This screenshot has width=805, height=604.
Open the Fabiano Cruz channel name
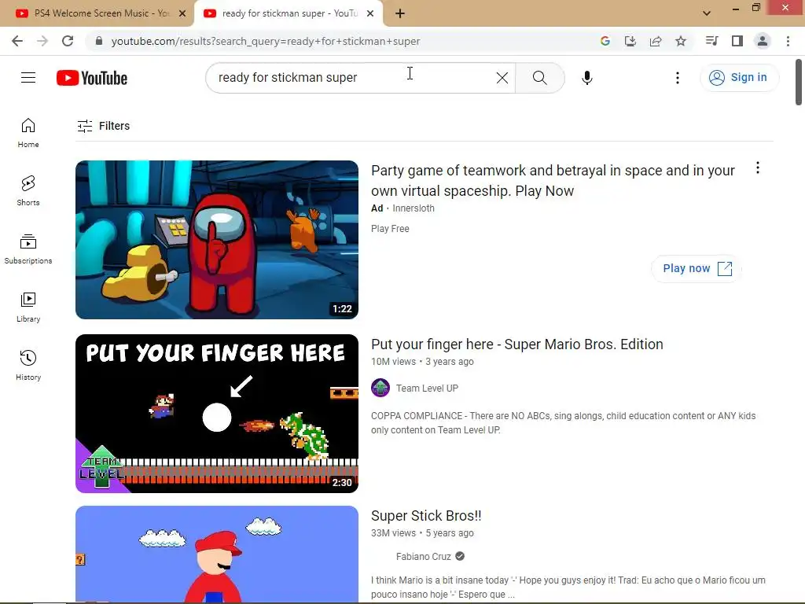423,556
